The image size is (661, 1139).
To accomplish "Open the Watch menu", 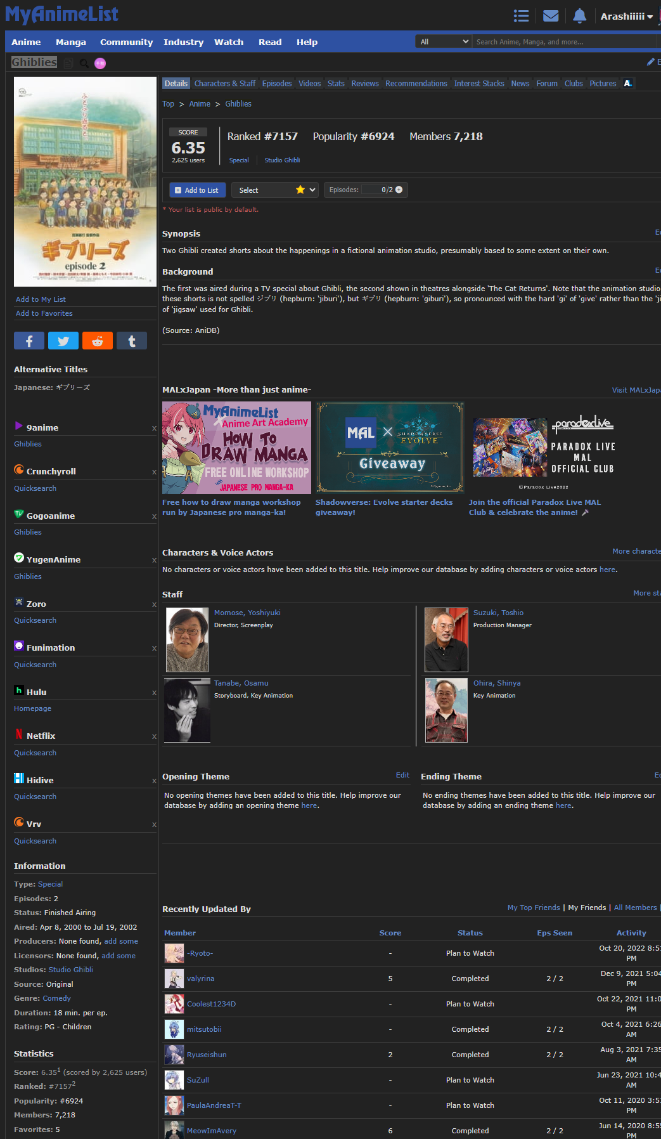I will [229, 42].
